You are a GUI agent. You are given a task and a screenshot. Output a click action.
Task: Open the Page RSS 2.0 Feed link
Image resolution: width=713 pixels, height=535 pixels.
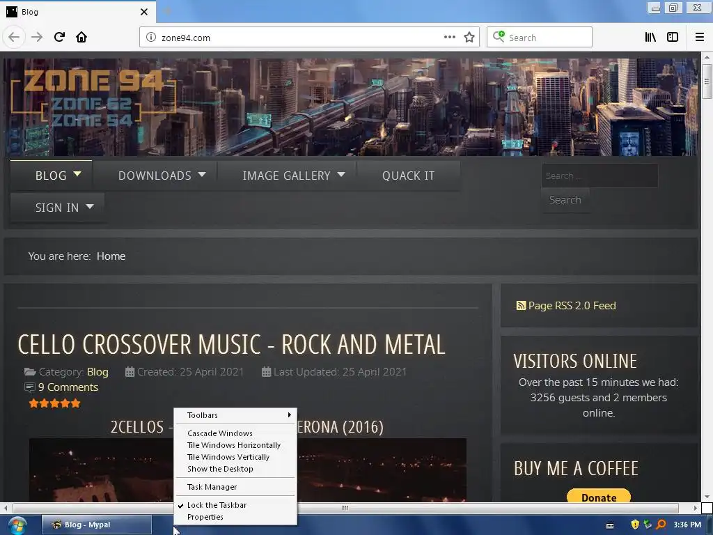572,306
